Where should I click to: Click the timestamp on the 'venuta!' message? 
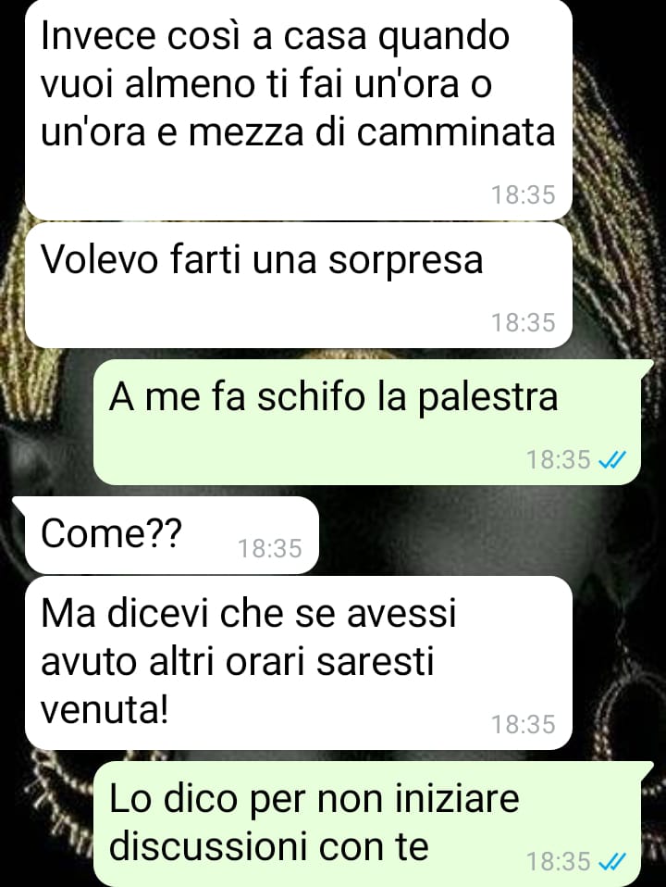point(524,725)
